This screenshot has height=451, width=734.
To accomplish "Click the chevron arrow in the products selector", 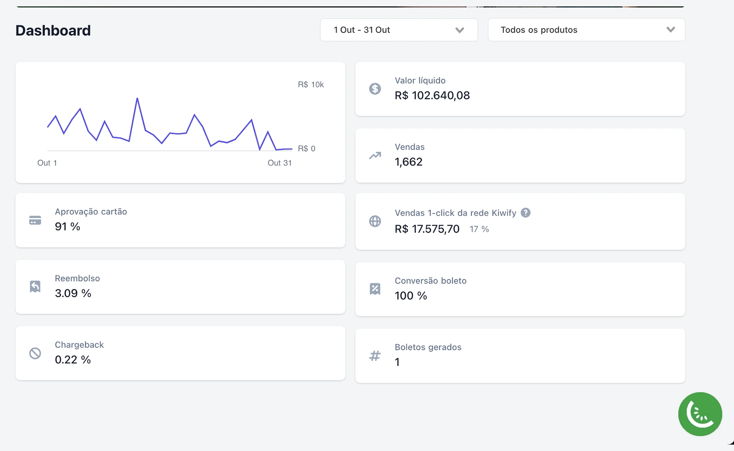I will [x=670, y=30].
